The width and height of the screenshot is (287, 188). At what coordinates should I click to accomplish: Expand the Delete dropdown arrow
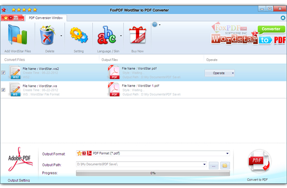(x=61, y=36)
